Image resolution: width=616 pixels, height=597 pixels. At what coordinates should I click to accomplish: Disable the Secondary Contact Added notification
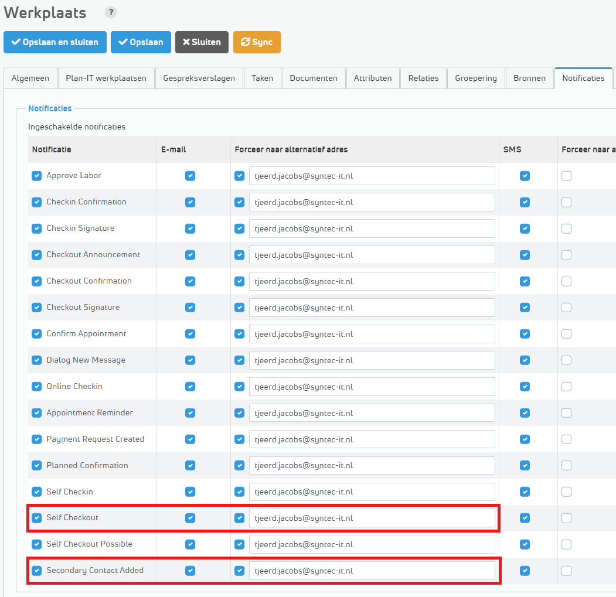pos(37,571)
